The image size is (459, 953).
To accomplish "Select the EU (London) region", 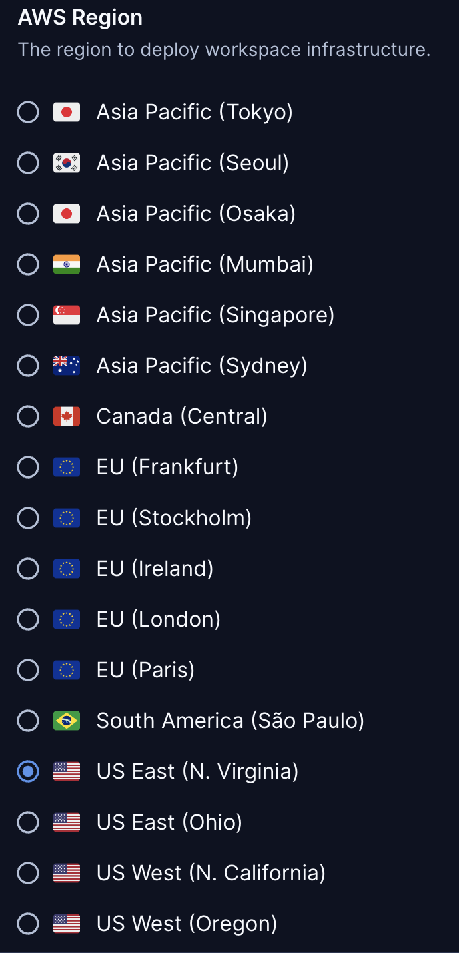I will click(x=28, y=619).
